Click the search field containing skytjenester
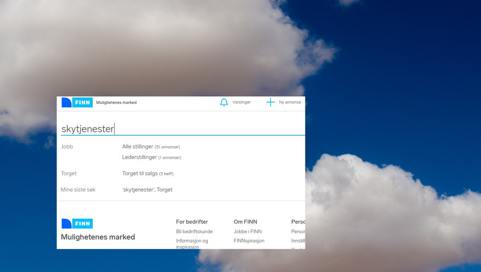This screenshot has width=481, height=272. tap(183, 129)
